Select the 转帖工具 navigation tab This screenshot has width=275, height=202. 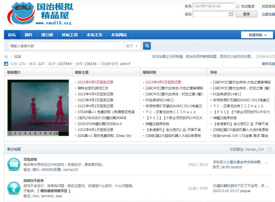70,35
